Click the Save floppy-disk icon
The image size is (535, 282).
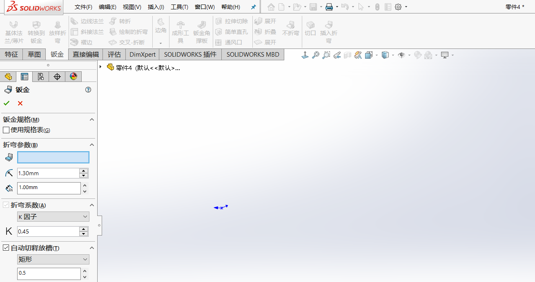(313, 7)
